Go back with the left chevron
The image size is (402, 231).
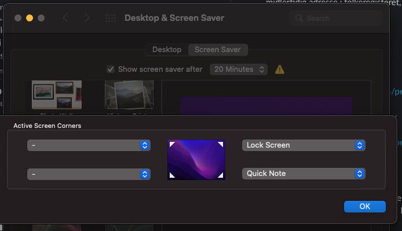click(65, 18)
